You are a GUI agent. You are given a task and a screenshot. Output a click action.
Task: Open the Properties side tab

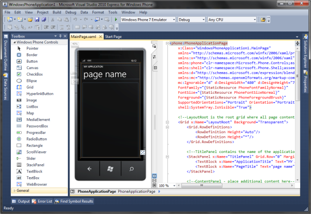click(305, 81)
